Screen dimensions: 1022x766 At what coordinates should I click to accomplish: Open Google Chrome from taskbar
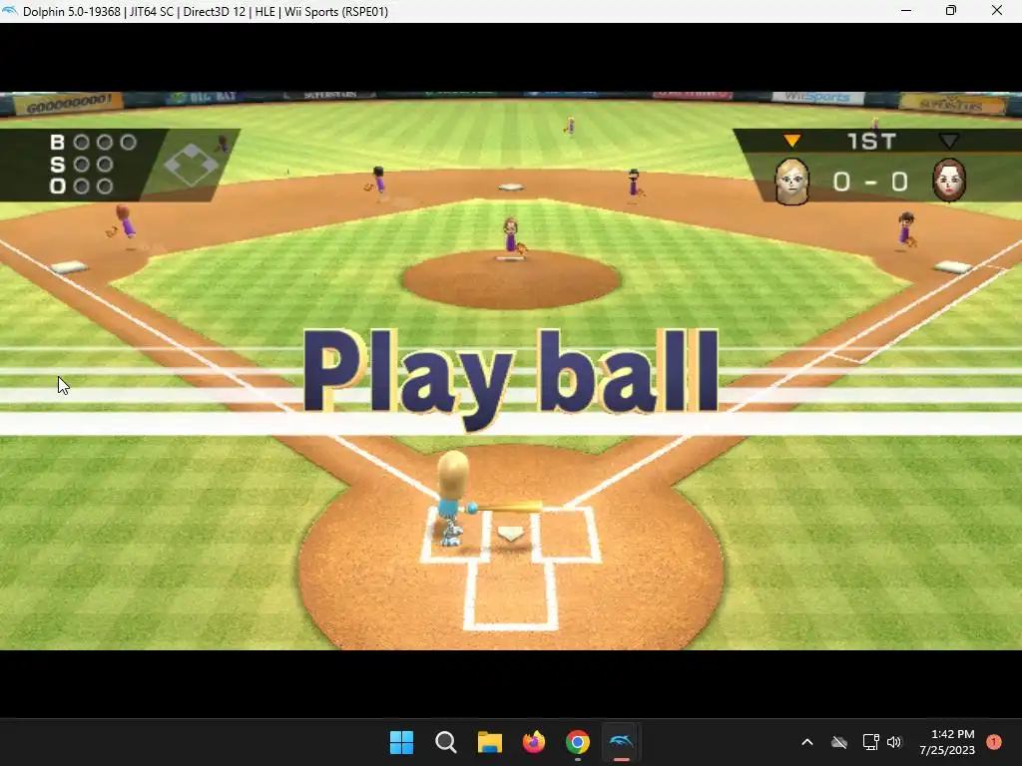pyautogui.click(x=578, y=742)
